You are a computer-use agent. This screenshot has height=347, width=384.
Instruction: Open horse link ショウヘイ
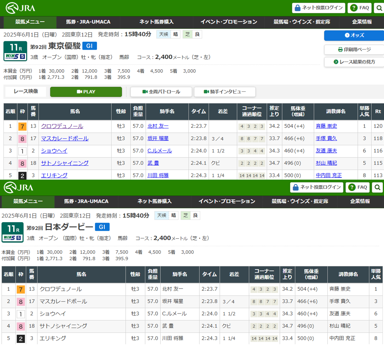pos(54,151)
